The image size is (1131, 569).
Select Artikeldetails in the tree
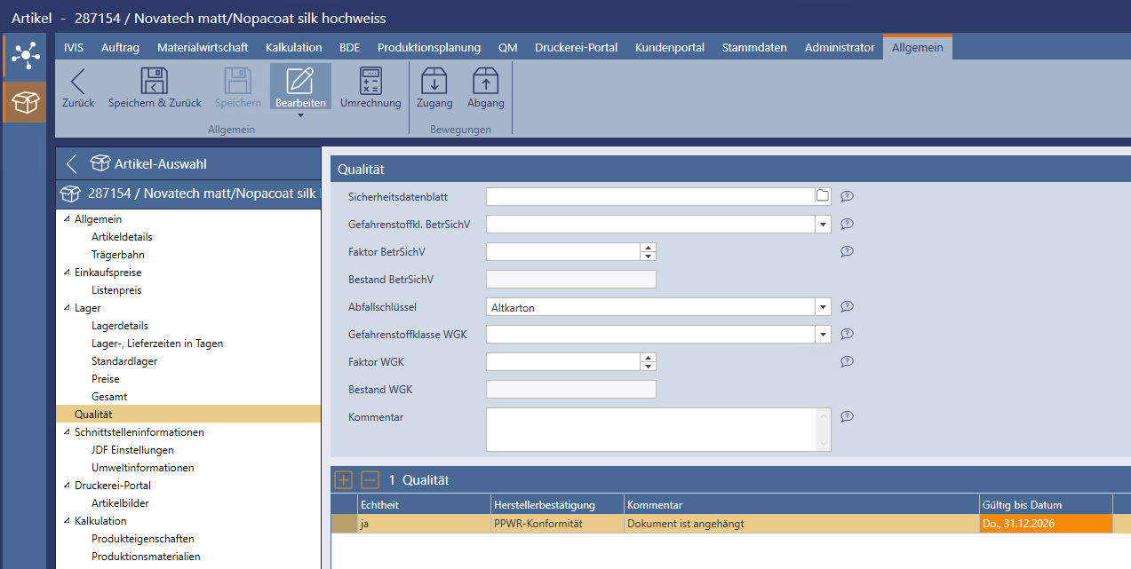click(x=122, y=237)
